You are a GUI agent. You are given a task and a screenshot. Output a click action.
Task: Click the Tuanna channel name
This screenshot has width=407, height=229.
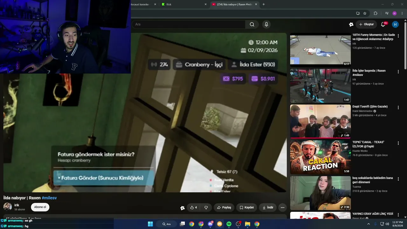click(x=356, y=187)
